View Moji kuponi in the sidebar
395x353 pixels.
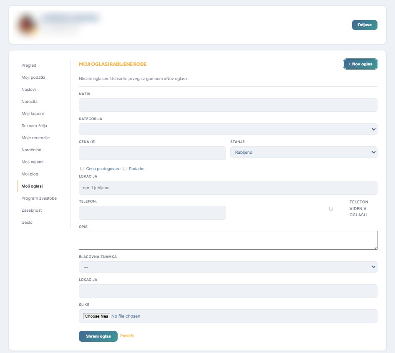coord(33,113)
